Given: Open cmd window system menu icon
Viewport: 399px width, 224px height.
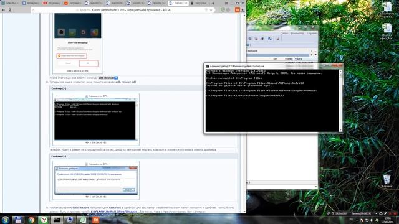Looking at the screenshot, I should (208, 66).
